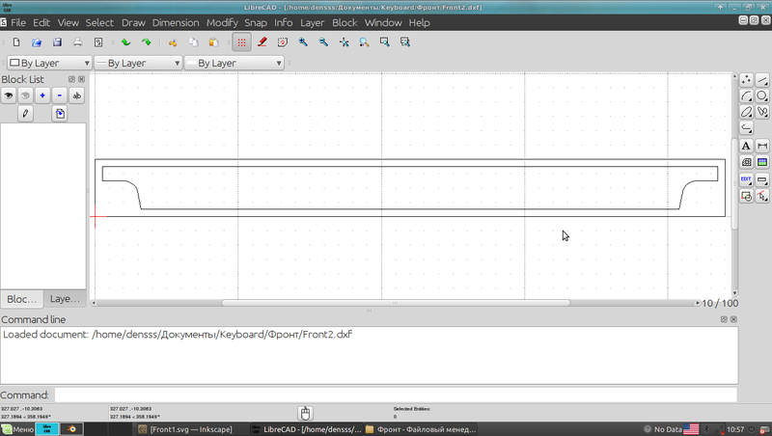Redo the action with green arrow
This screenshot has width=772, height=436.
[x=147, y=42]
